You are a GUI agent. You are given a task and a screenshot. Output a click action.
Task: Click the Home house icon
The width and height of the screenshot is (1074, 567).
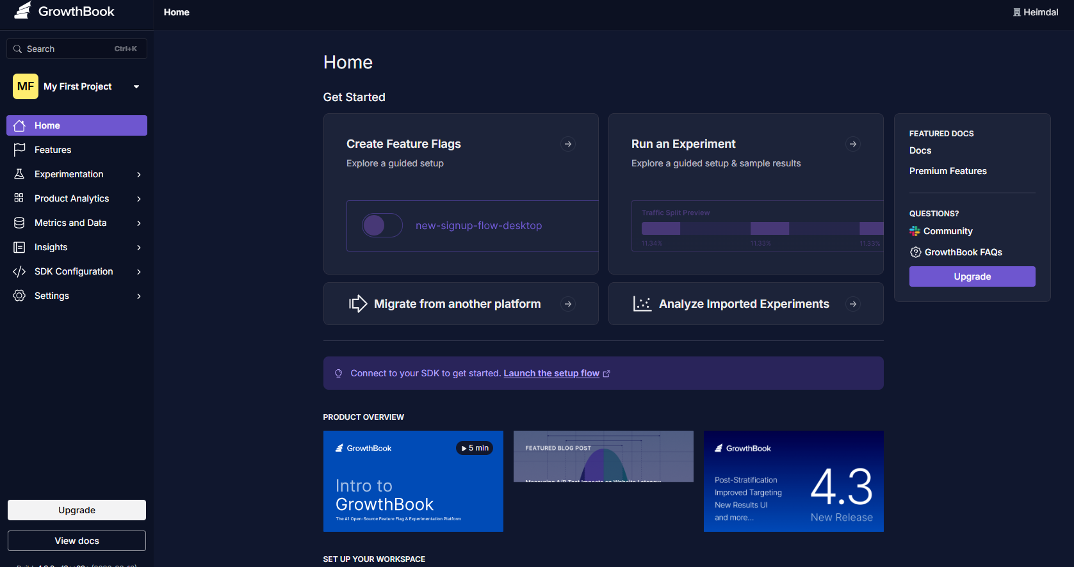[x=19, y=125]
